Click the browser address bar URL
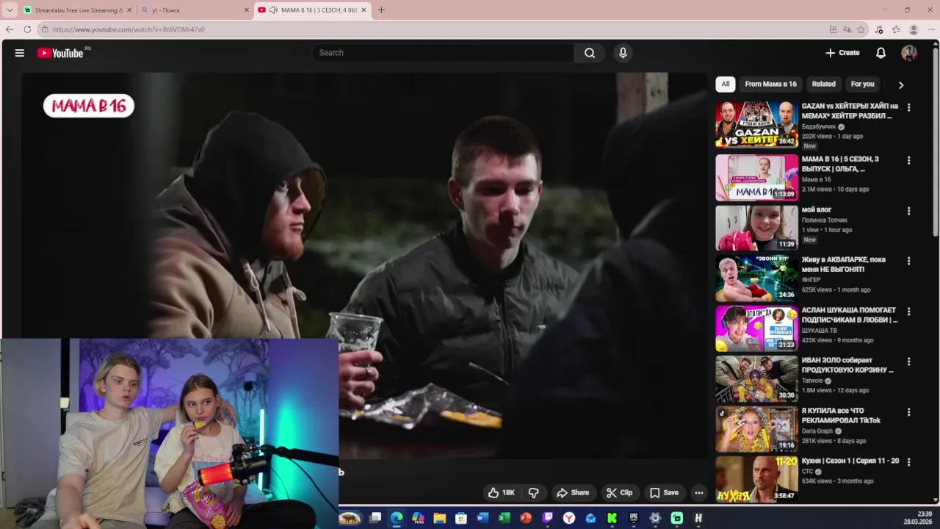The width and height of the screenshot is (940, 529). [129, 29]
